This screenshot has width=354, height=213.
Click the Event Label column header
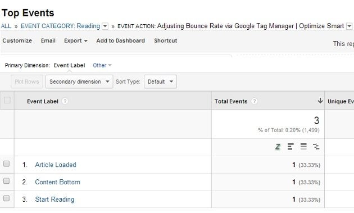coord(43,101)
